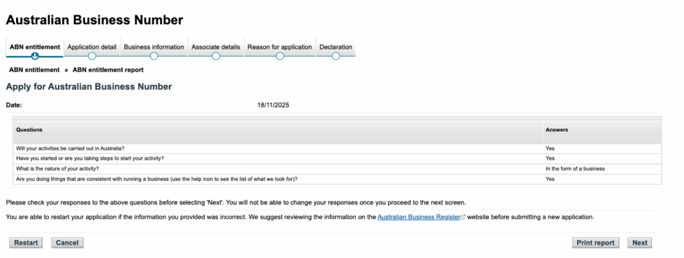684x258 pixels.
Task: Select the date value 18/11/2025
Action: (273, 105)
